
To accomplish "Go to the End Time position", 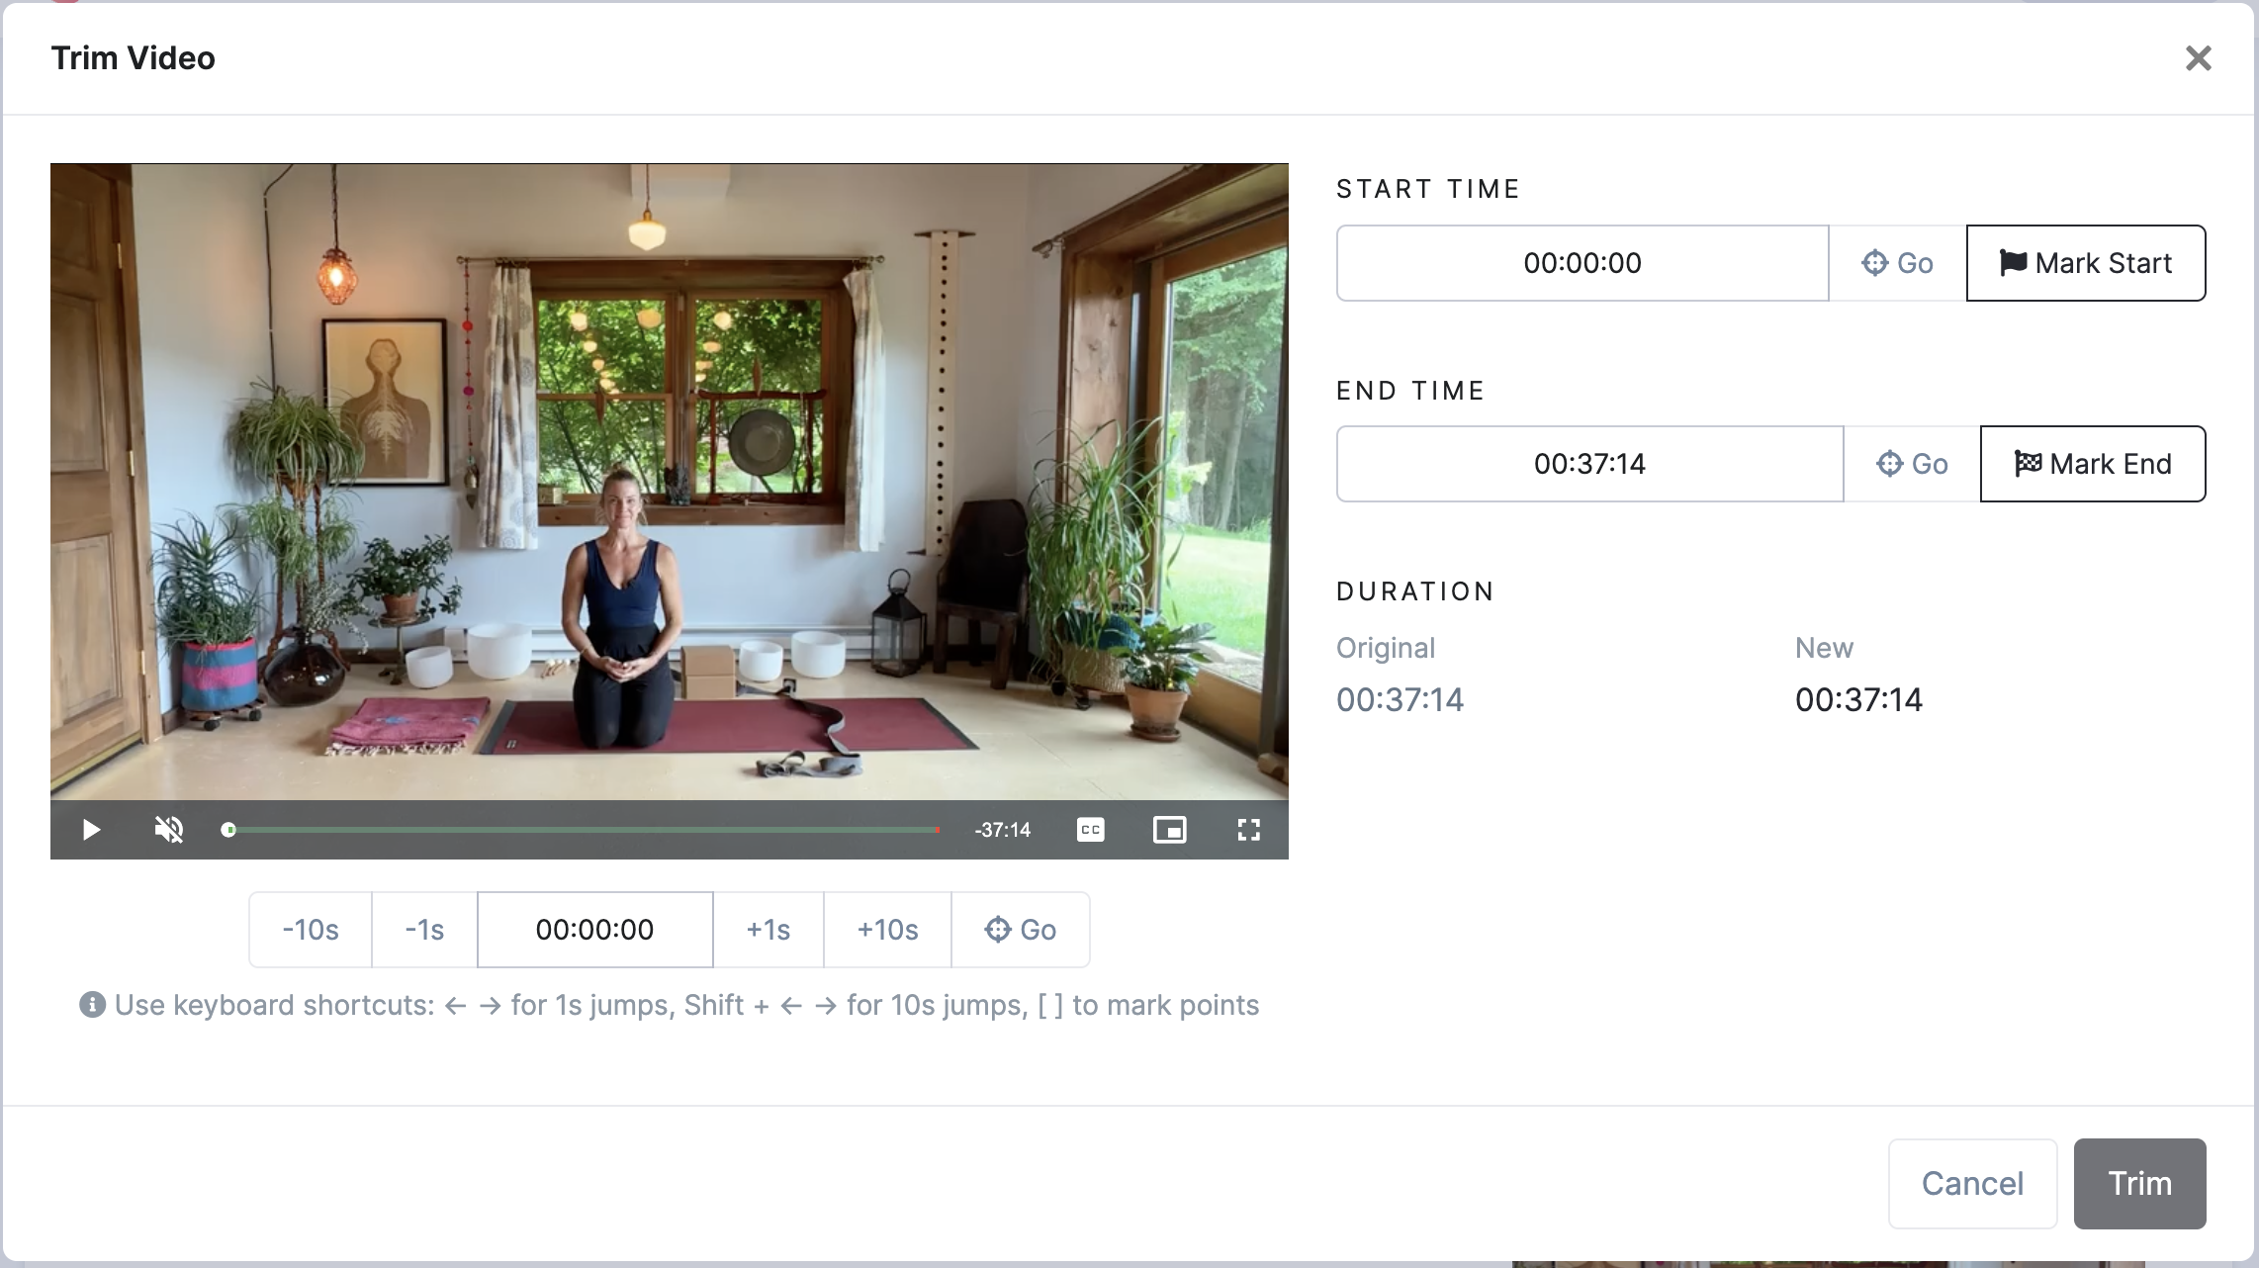I will pos(1912,464).
